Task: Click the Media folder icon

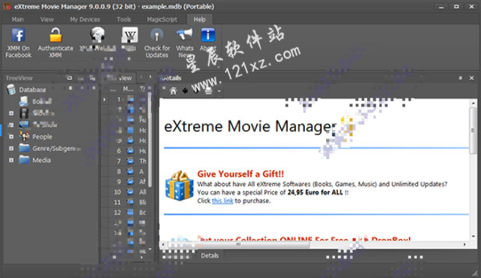Action: (x=24, y=160)
